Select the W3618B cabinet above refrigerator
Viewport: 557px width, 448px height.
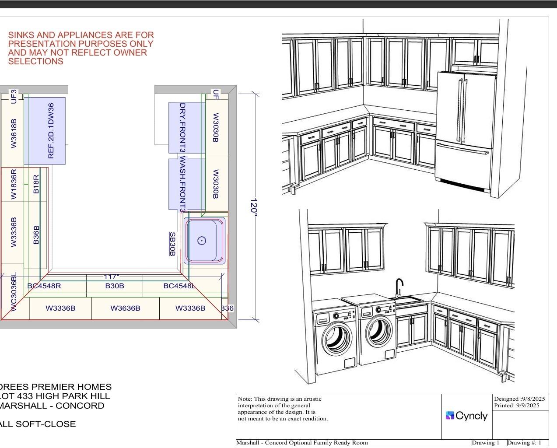pos(14,133)
